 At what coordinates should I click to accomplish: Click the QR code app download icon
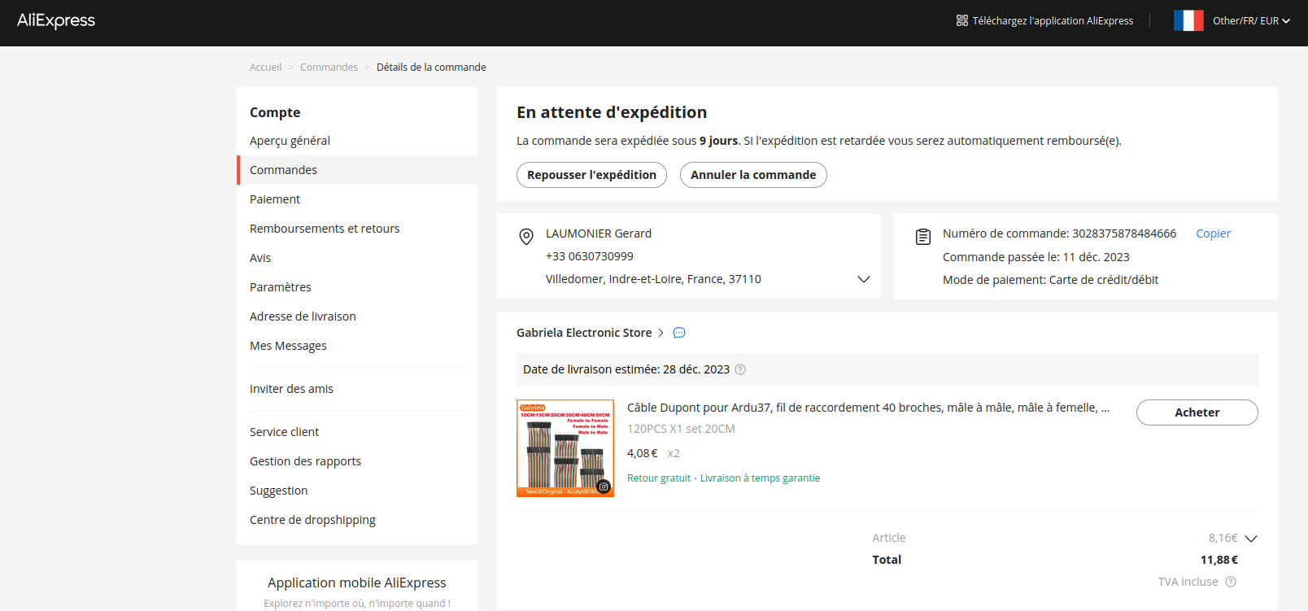pyautogui.click(x=961, y=20)
